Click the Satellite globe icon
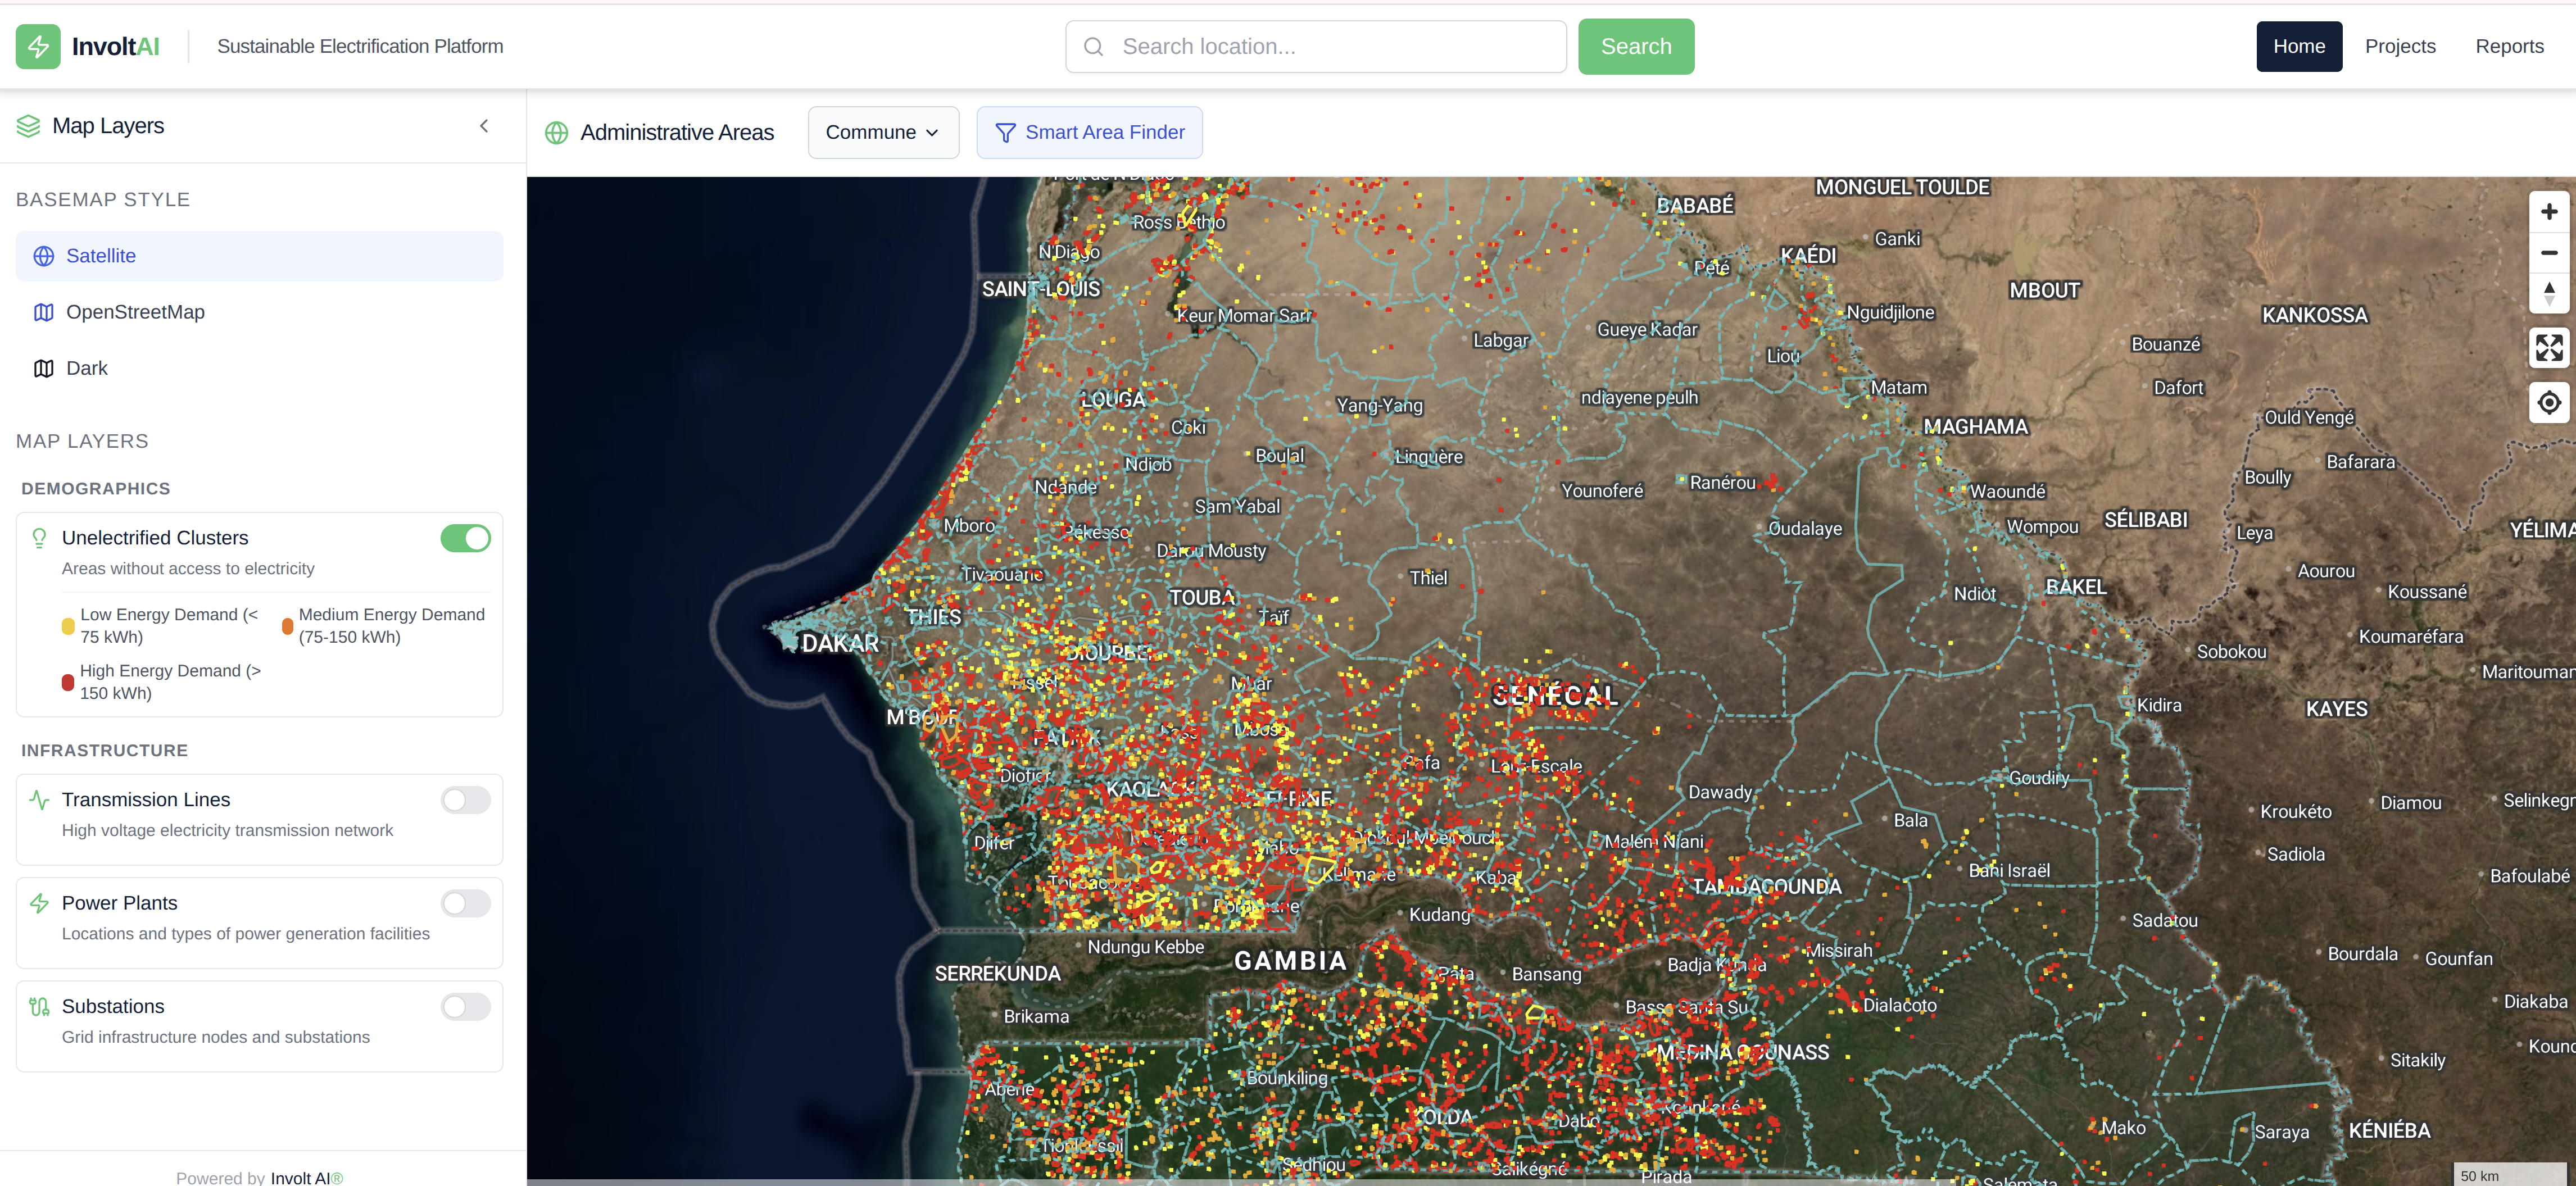 pyautogui.click(x=44, y=256)
